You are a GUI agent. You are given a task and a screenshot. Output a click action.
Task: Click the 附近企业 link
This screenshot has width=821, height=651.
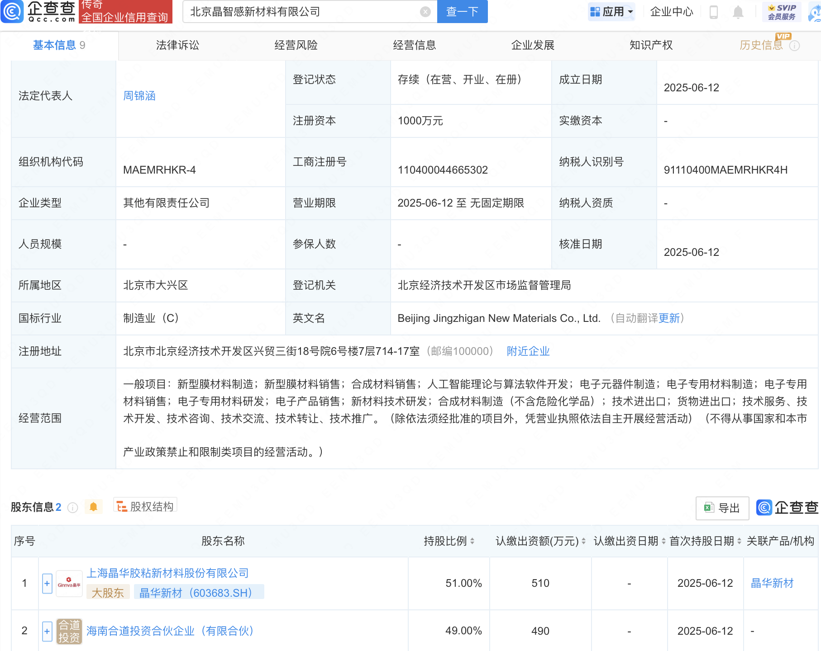coord(527,351)
